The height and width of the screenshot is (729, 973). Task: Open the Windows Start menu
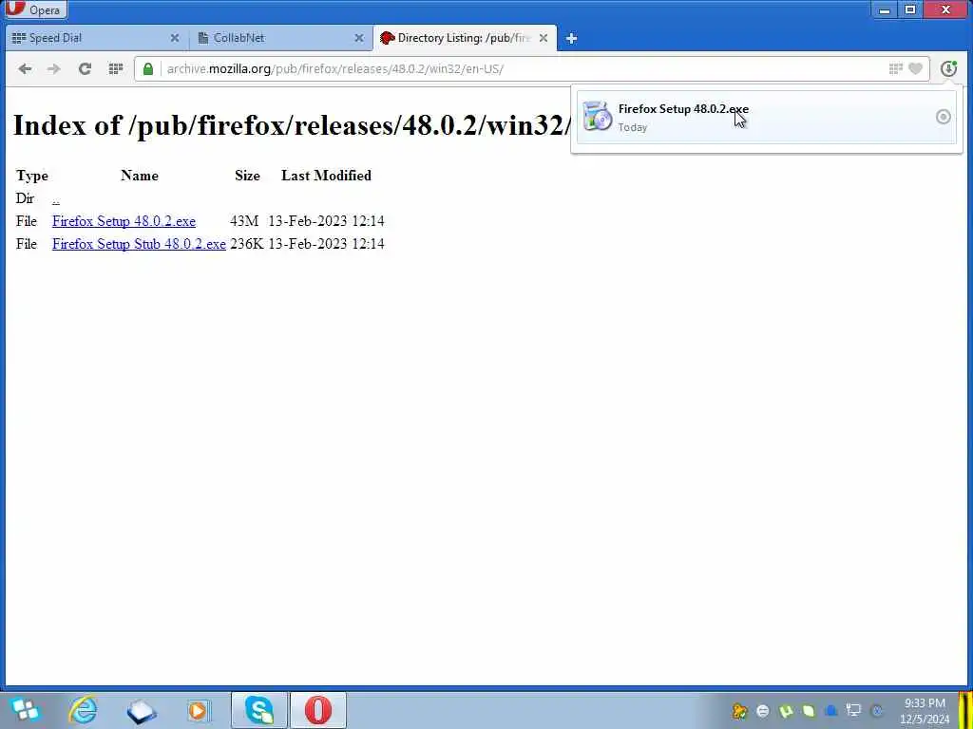[x=25, y=710]
